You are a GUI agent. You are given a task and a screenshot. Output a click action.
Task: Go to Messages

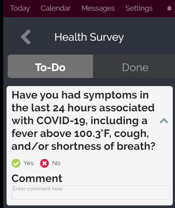pos(98,8)
